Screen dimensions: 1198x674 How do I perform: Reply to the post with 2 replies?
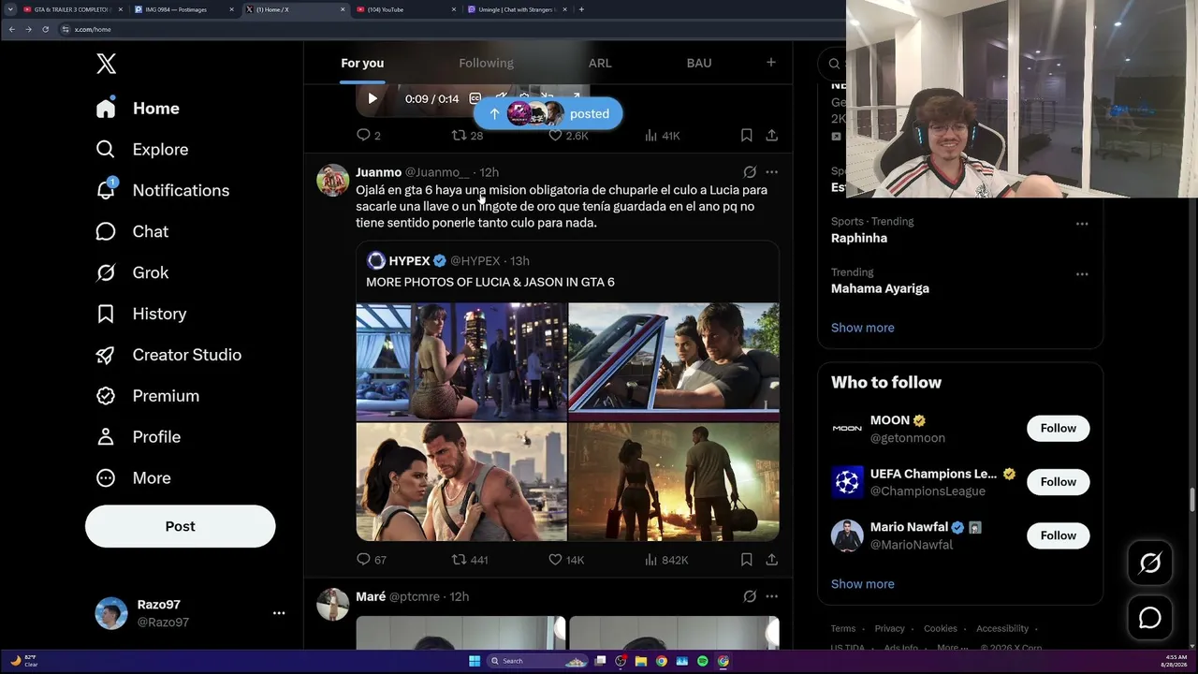click(x=369, y=136)
